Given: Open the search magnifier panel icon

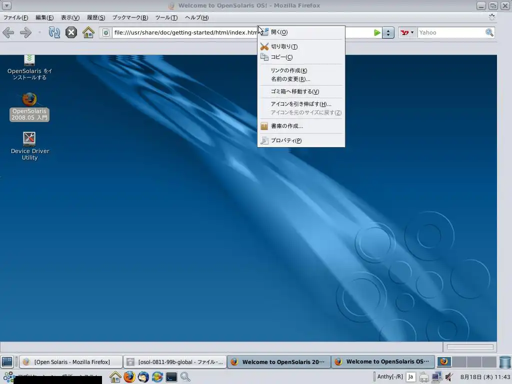Looking at the screenshot, I should coord(185,377).
